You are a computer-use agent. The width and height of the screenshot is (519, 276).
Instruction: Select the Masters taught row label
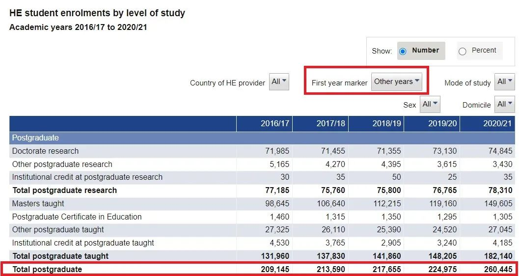[38, 204]
